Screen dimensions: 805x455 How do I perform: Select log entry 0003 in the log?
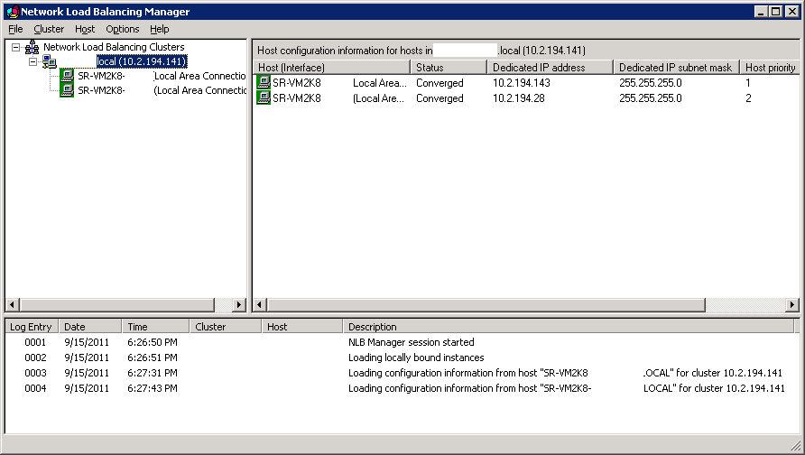pos(35,373)
